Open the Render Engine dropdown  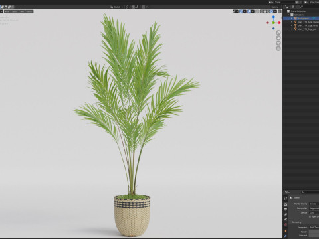(314, 204)
